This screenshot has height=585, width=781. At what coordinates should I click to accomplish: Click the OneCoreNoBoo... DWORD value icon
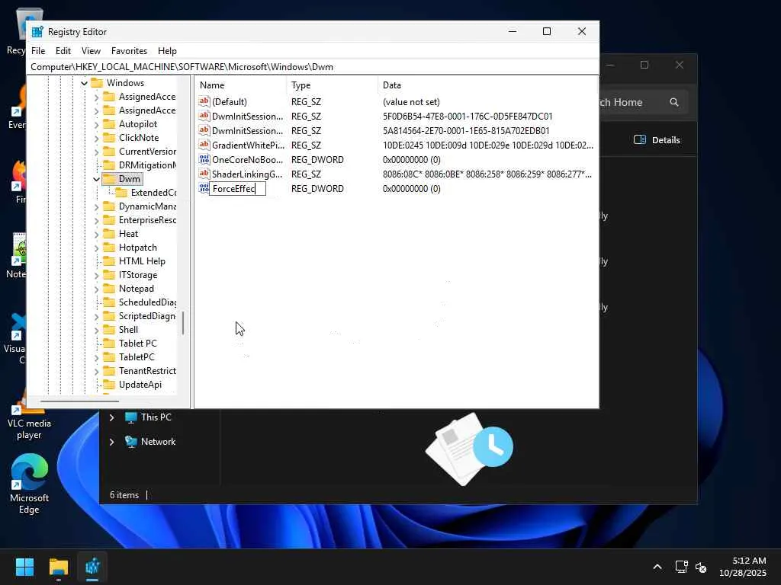tap(204, 159)
